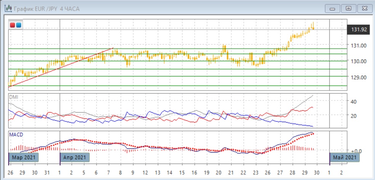Click the DMI indicator label
Image resolution: width=375 pixels, height=180 pixels.
13,97
